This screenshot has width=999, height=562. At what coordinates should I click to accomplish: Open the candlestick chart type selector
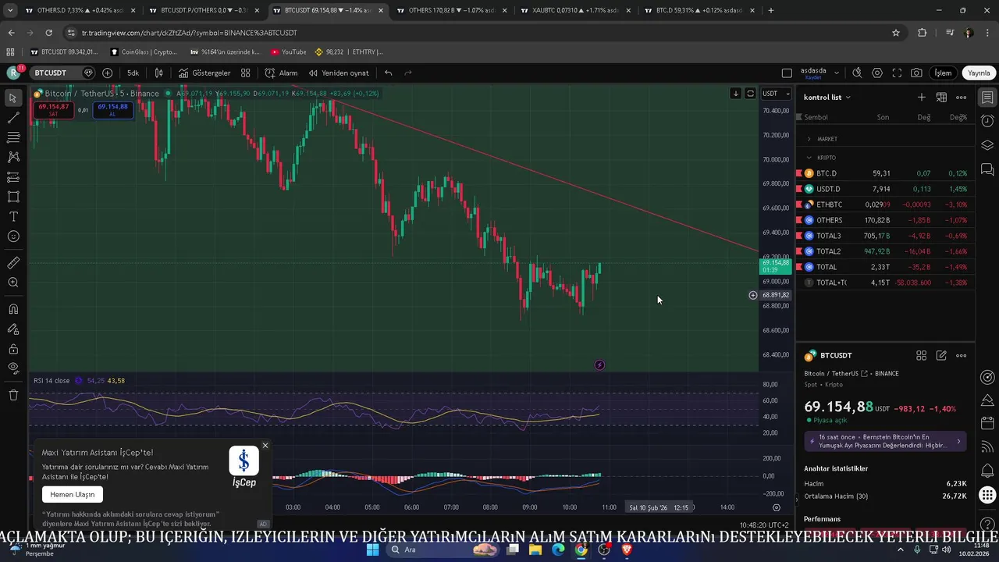[x=158, y=73]
